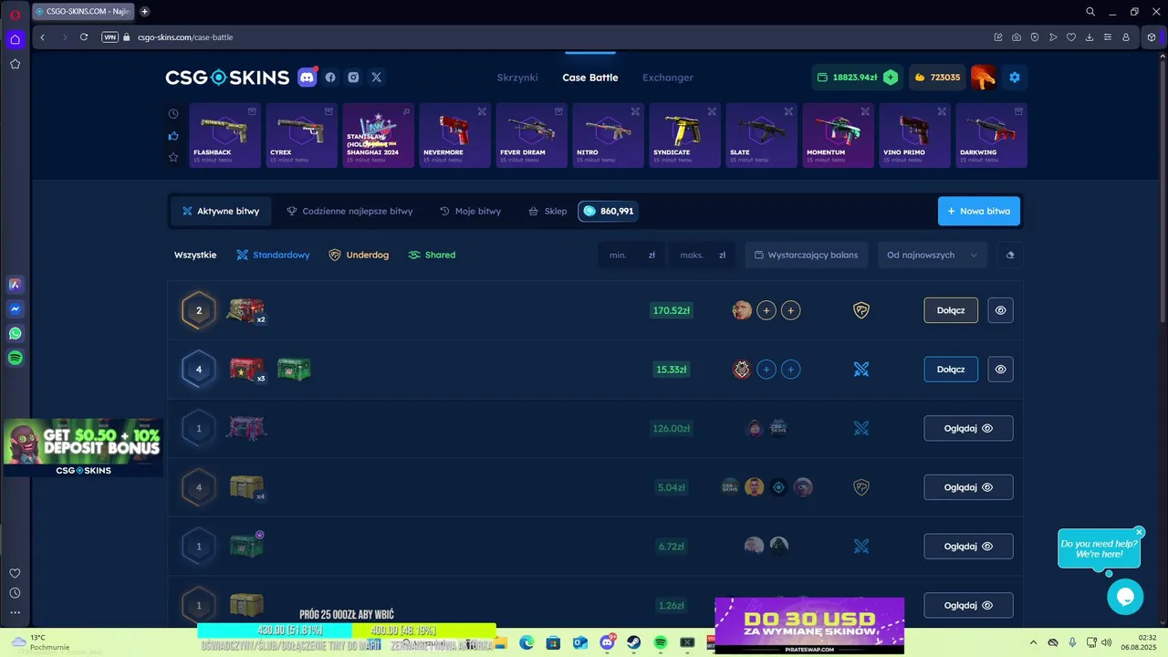Open the VINO PRIMO drop card
Image resolution: width=1168 pixels, height=657 pixels.
click(914, 136)
